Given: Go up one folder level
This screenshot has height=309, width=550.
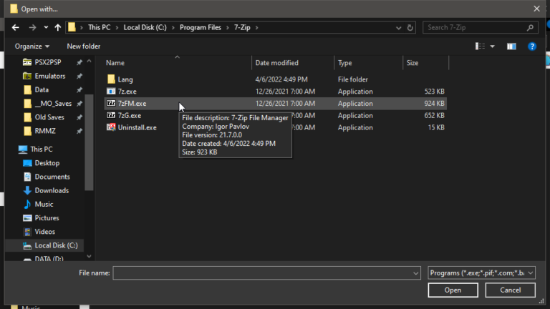Looking at the screenshot, I should click(58, 27).
